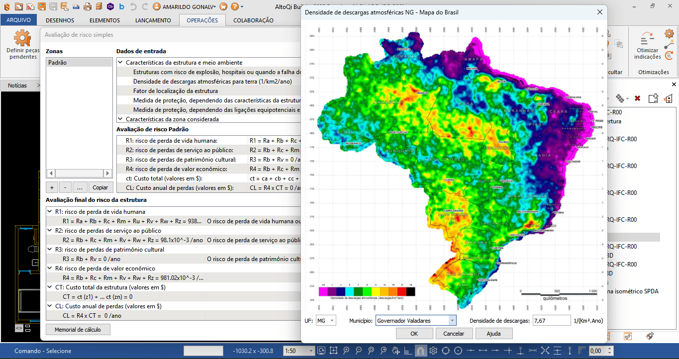Open the DESENHOS ribbon tab
The width and height of the screenshot is (679, 359).
60,20
